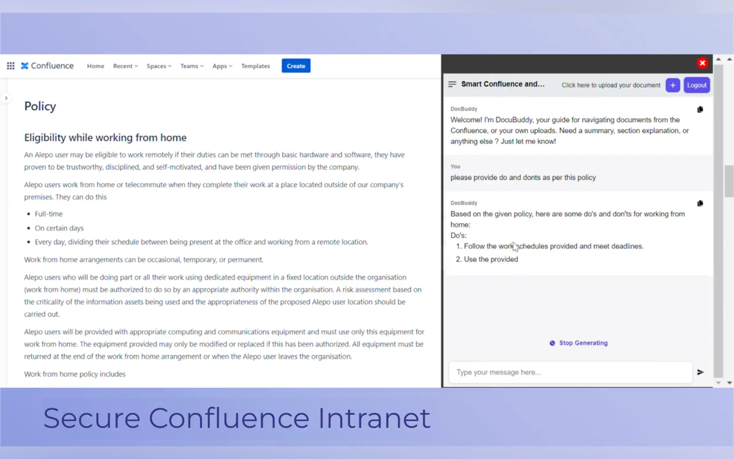
Task: Expand the Teams dropdown menu
Action: tap(192, 66)
